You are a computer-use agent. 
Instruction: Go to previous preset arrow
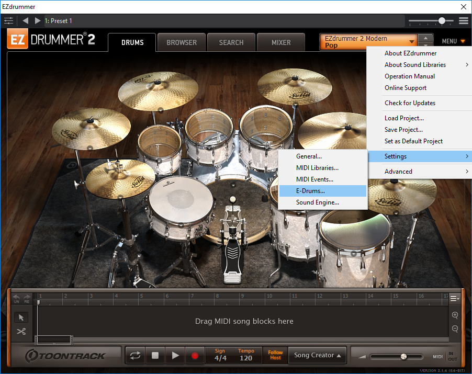coord(25,21)
